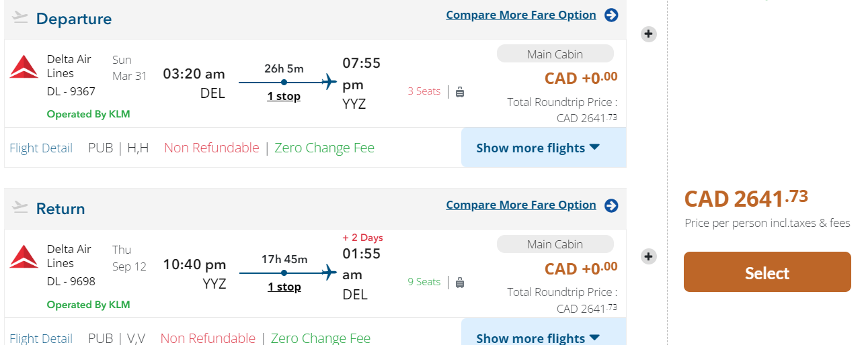This screenshot has height=345, width=864.
Task: Click the Return plane landing icon
Action: point(20,207)
